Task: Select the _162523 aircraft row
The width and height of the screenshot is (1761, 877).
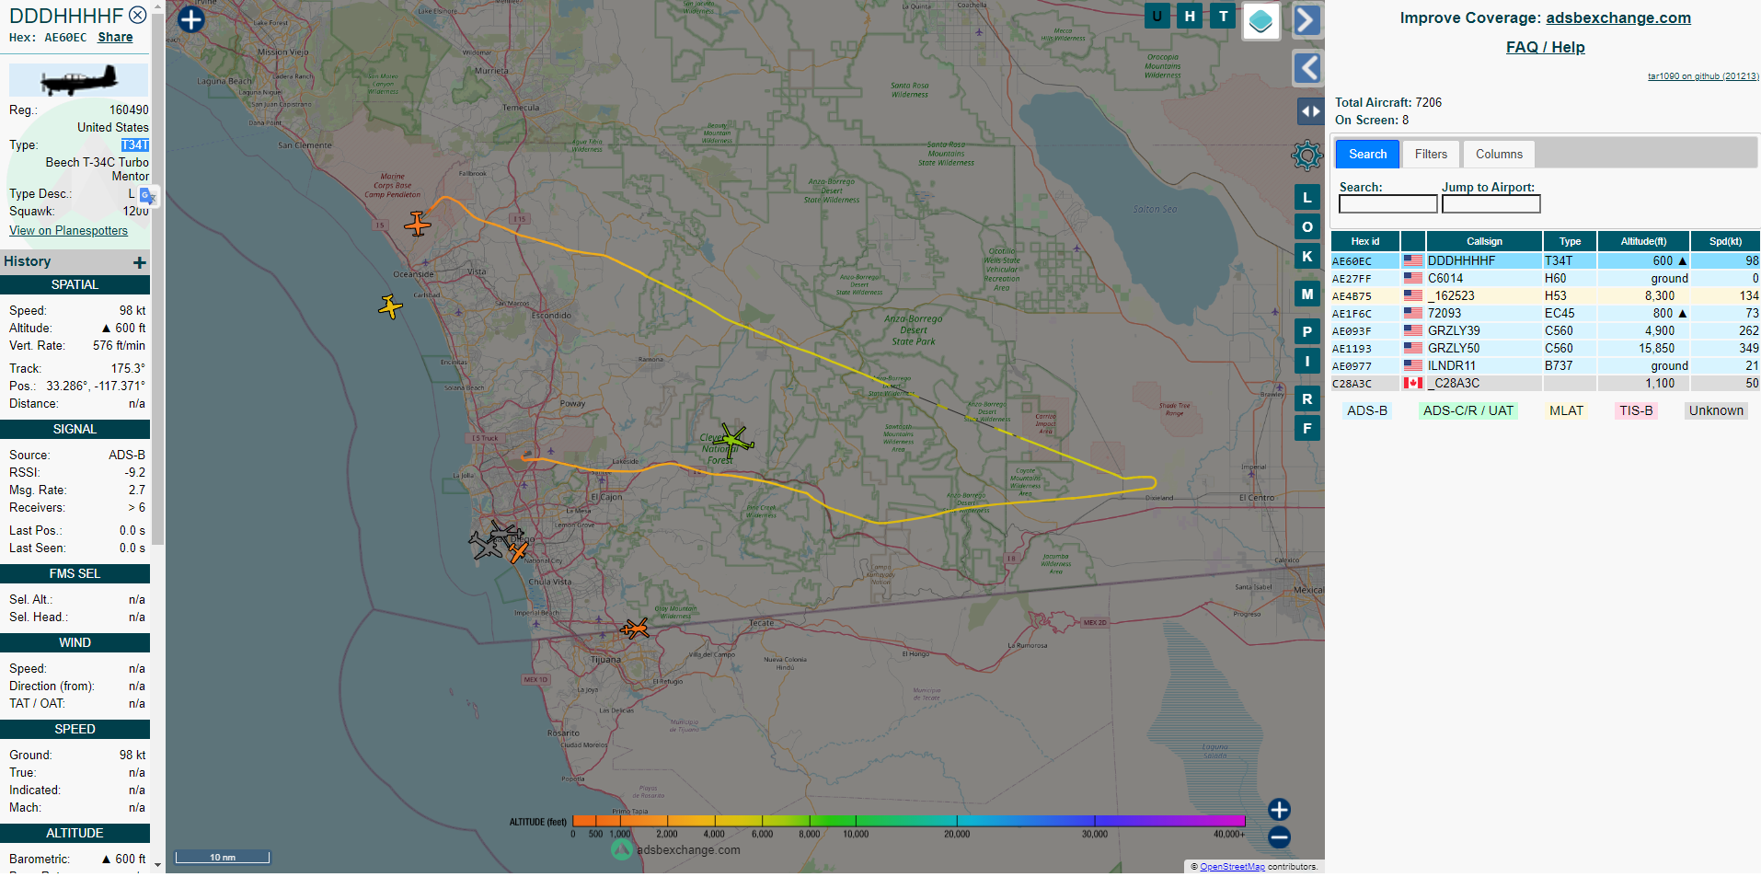Action: pos(1546,296)
